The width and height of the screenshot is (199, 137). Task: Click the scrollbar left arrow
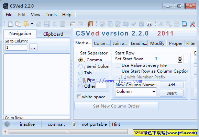click(5, 132)
